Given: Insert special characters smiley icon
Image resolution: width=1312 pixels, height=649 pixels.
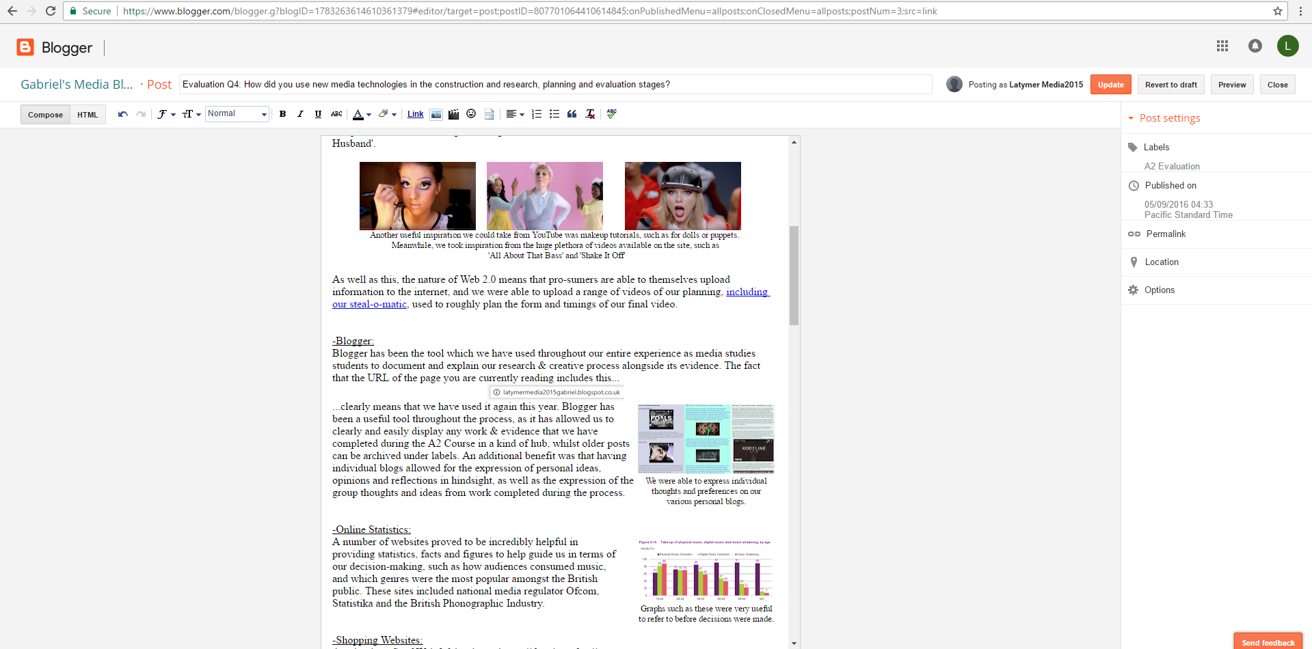Looking at the screenshot, I should (x=471, y=114).
